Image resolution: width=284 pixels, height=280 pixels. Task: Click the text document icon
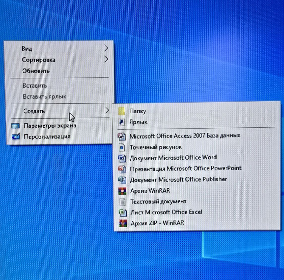point(123,202)
